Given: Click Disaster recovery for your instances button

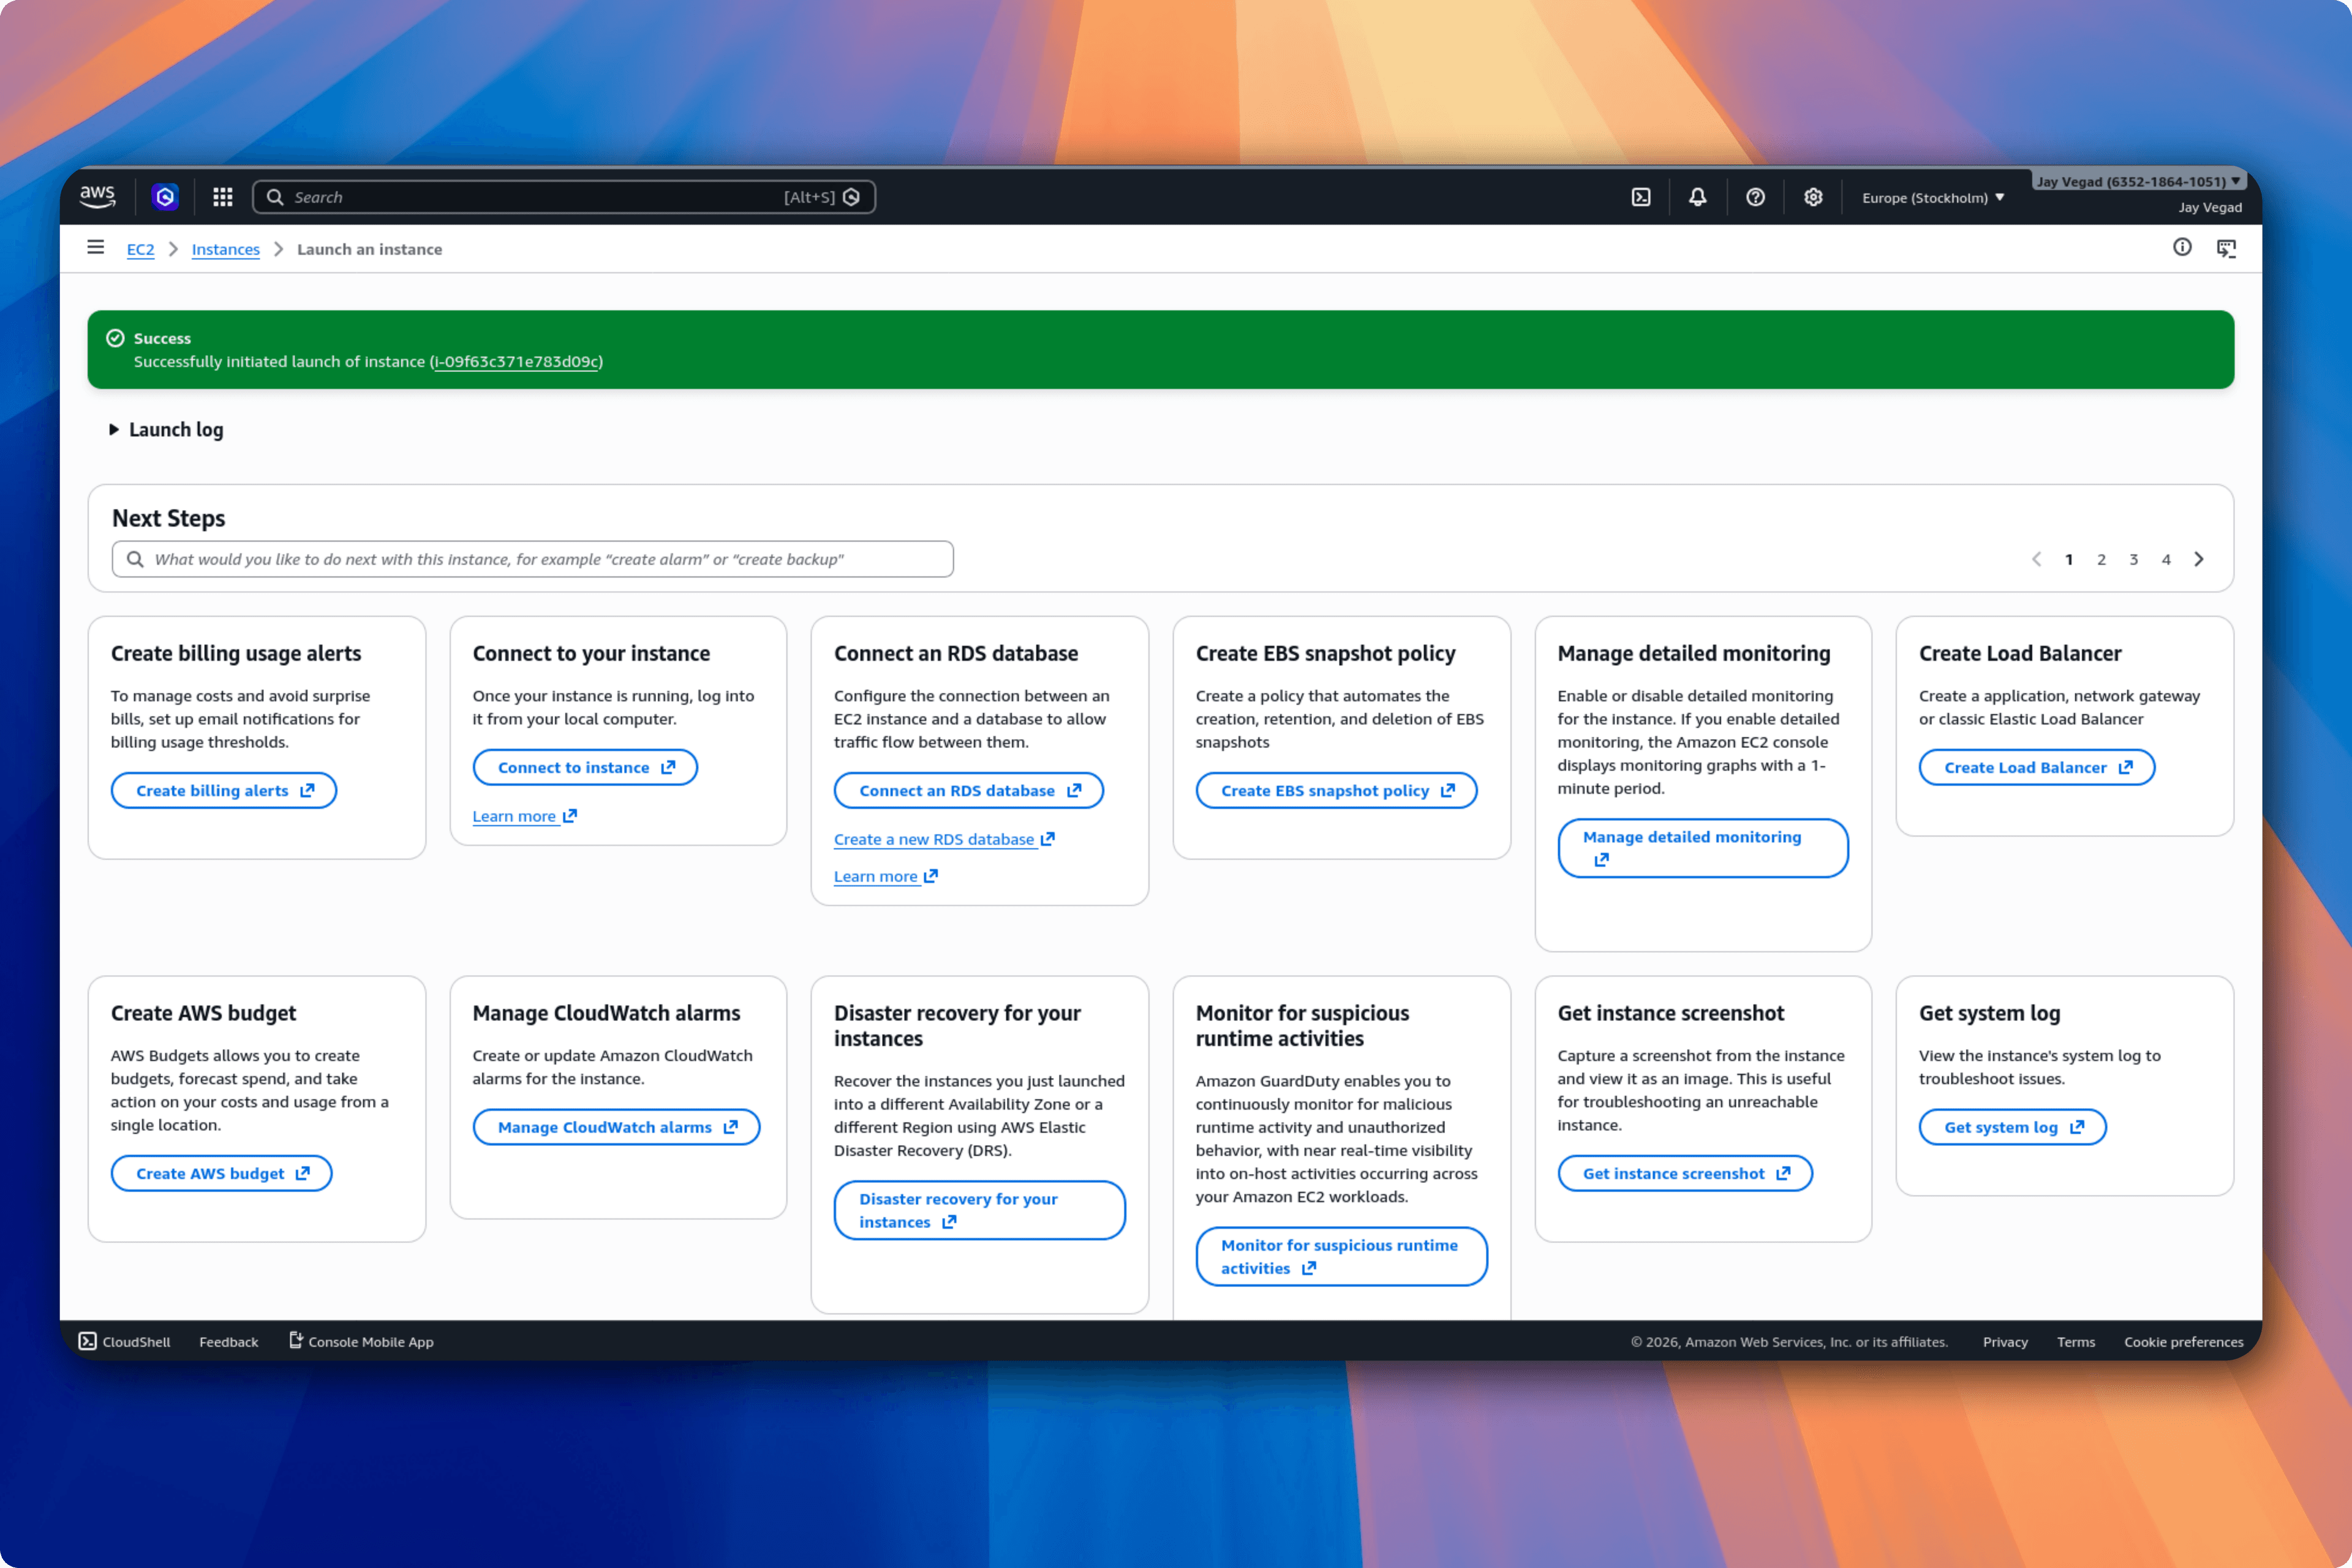Looking at the screenshot, I should click(980, 1210).
